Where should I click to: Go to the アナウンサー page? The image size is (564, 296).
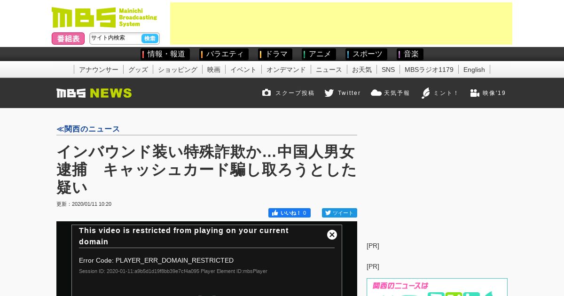click(99, 70)
